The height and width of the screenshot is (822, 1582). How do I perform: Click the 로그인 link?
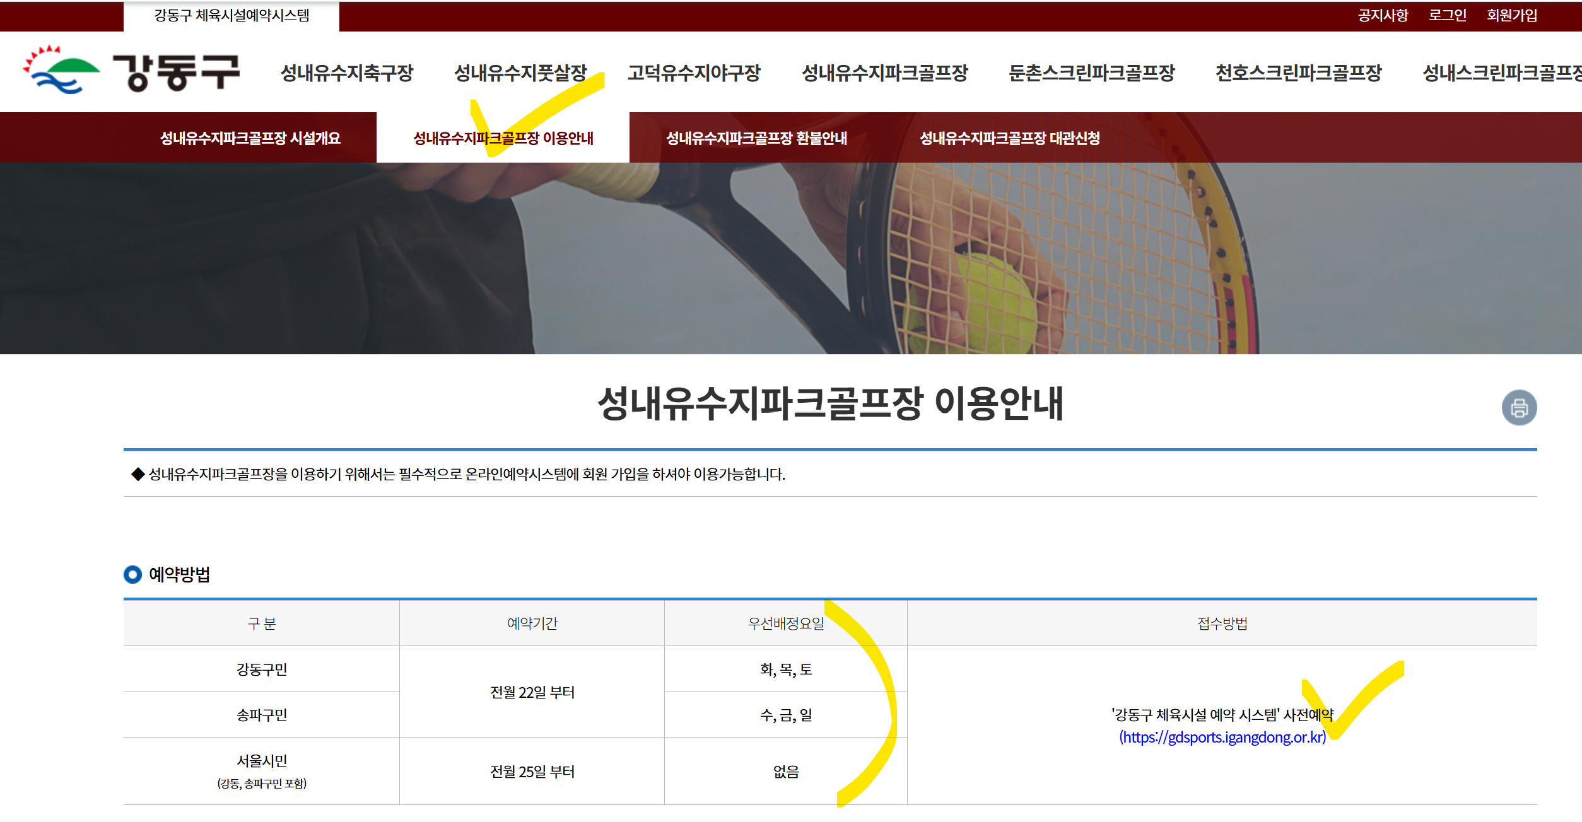click(x=1447, y=15)
